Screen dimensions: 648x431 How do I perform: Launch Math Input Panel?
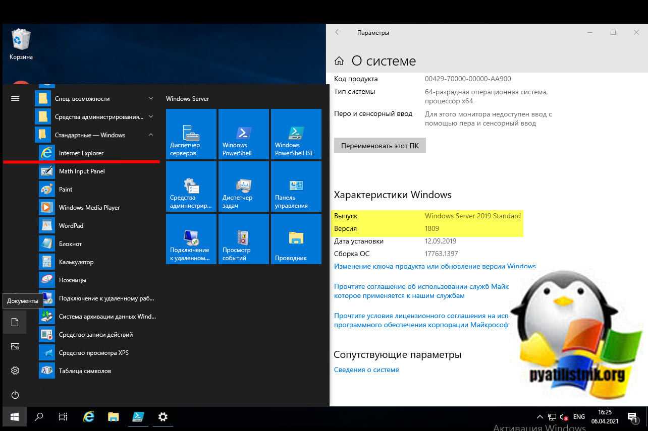point(97,171)
